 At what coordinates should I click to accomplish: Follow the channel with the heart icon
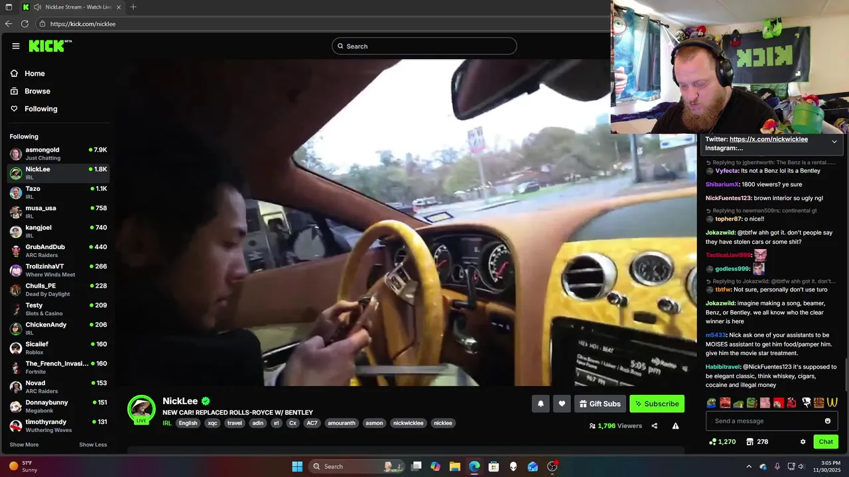pyautogui.click(x=562, y=403)
